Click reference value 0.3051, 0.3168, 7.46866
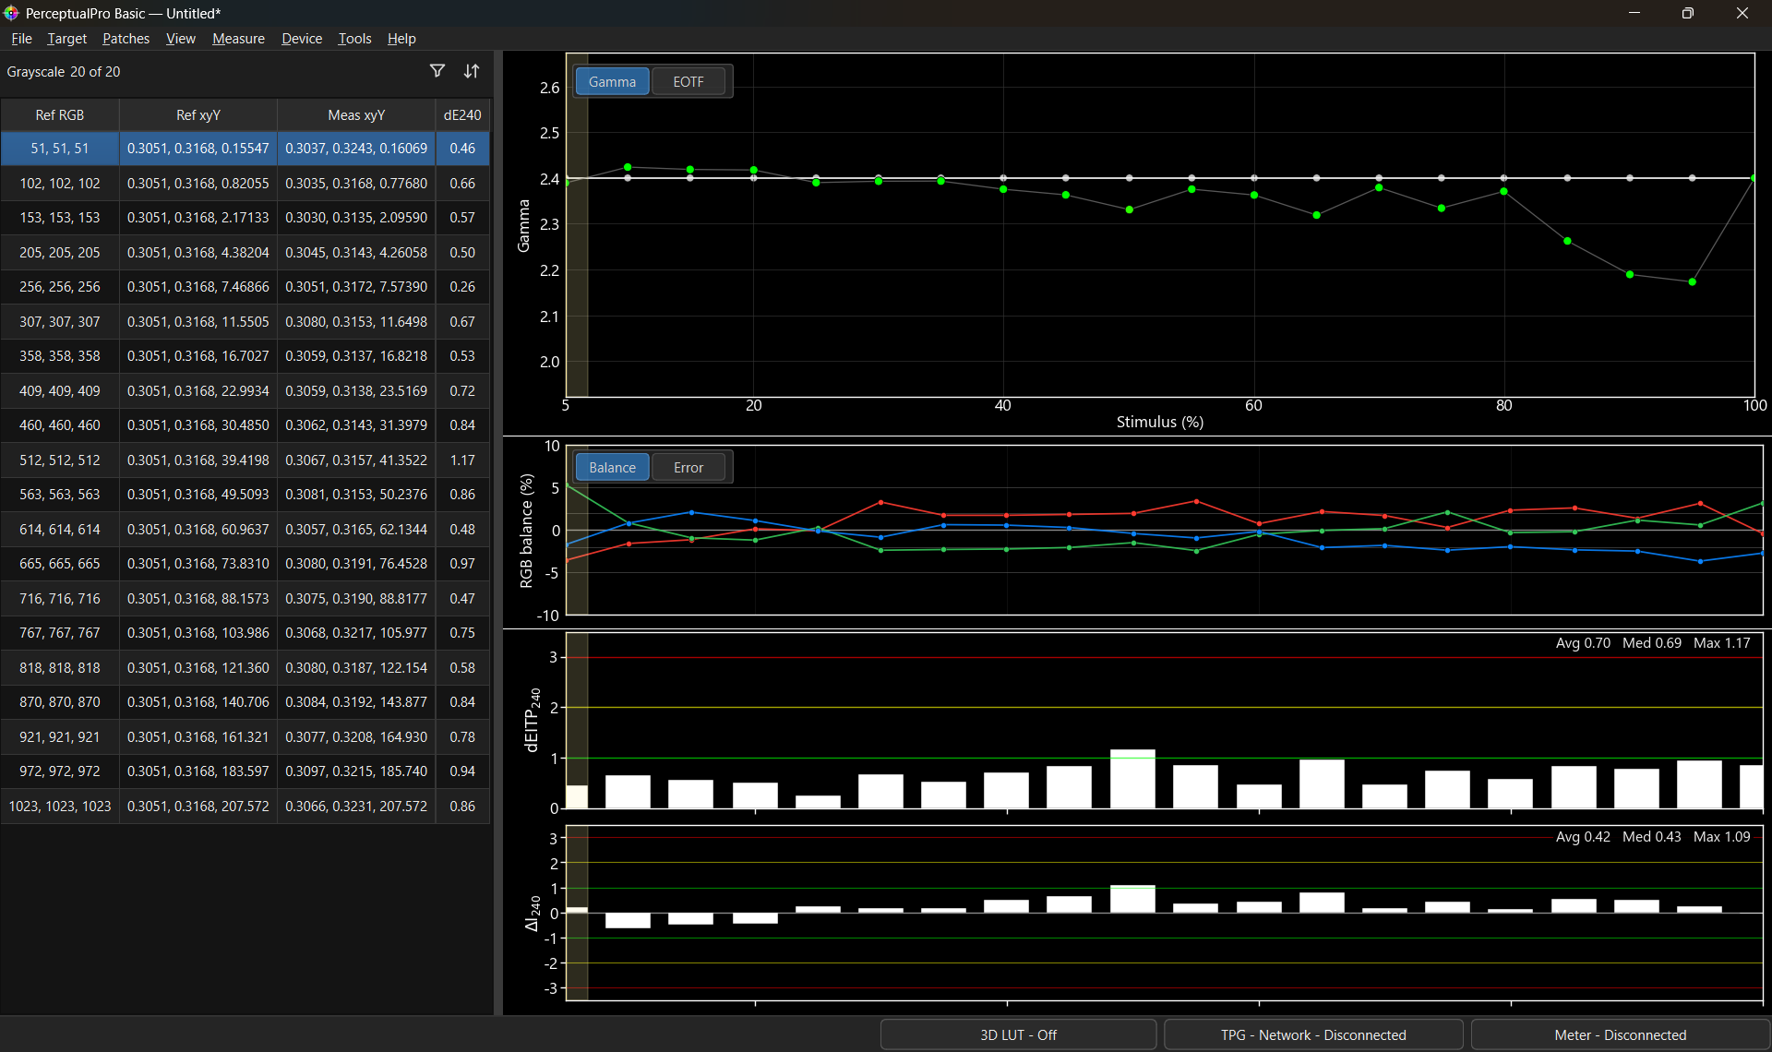 point(198,287)
